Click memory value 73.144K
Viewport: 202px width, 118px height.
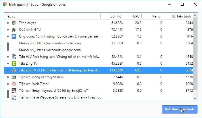(117, 30)
